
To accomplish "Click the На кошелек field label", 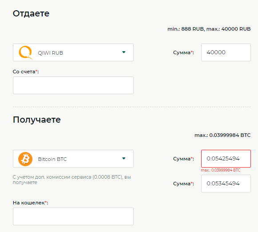I will [x=31, y=203].
